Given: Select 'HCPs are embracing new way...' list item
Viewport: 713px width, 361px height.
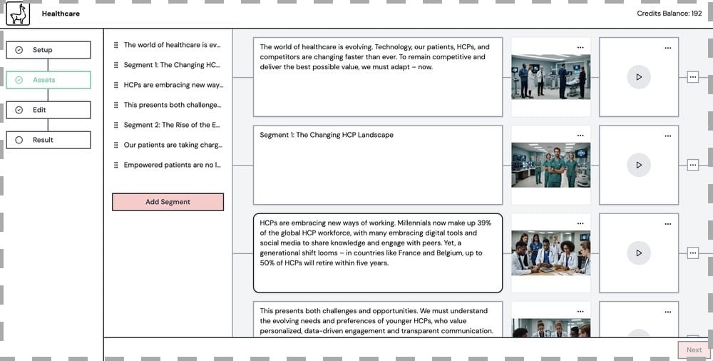Looking at the screenshot, I should point(173,85).
